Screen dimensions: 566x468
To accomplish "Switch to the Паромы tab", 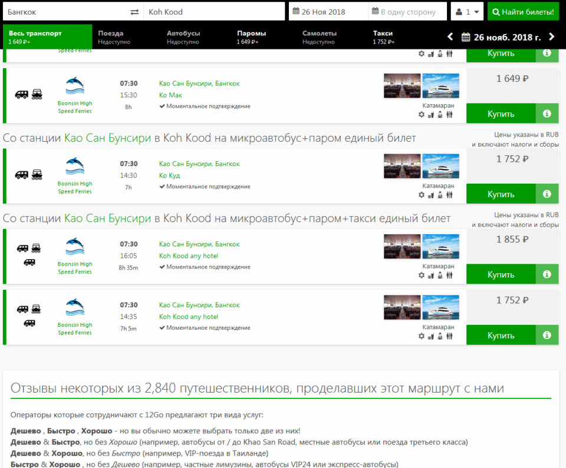I will [x=251, y=37].
